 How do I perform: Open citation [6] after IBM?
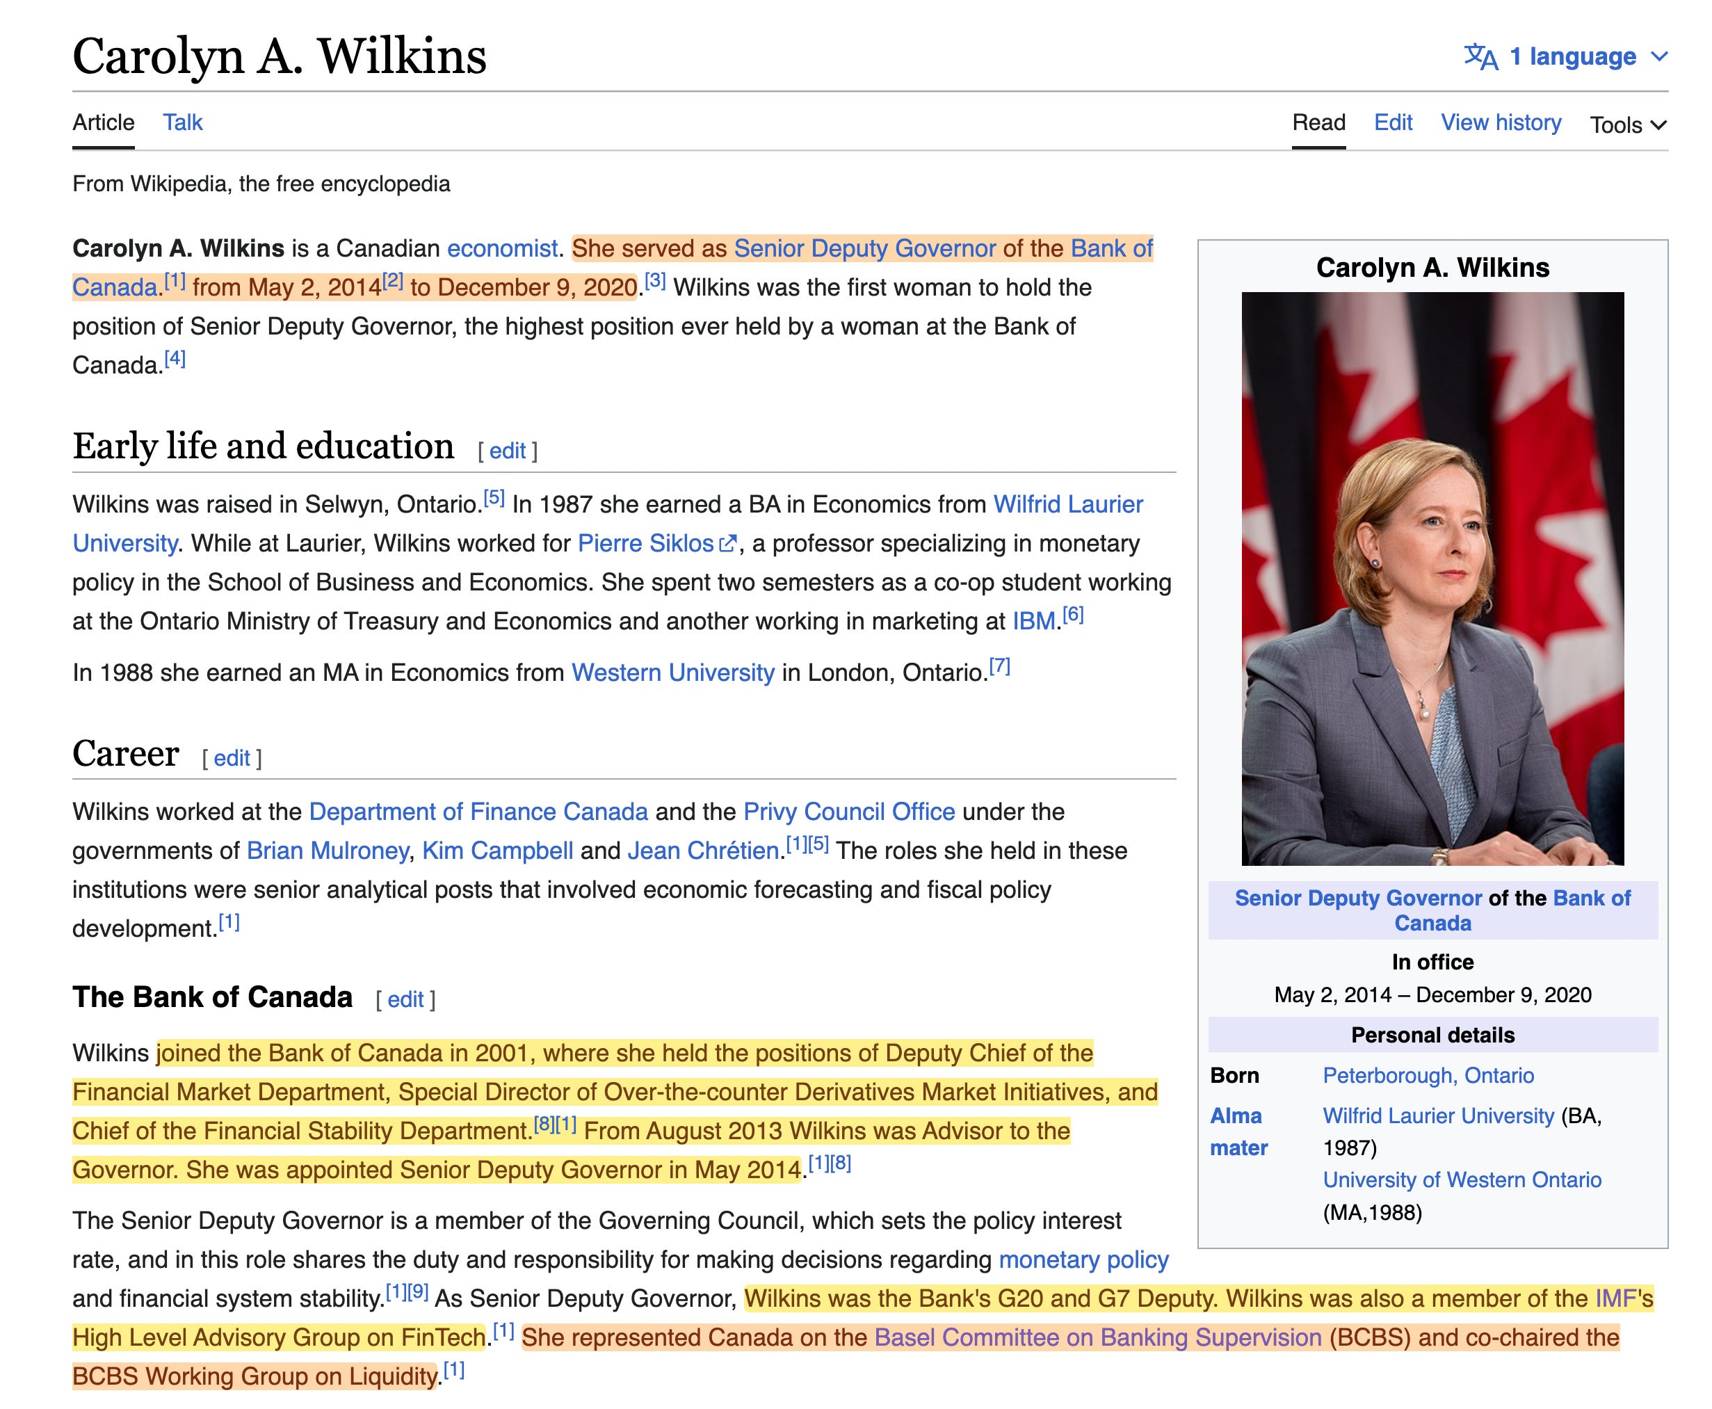1074,614
